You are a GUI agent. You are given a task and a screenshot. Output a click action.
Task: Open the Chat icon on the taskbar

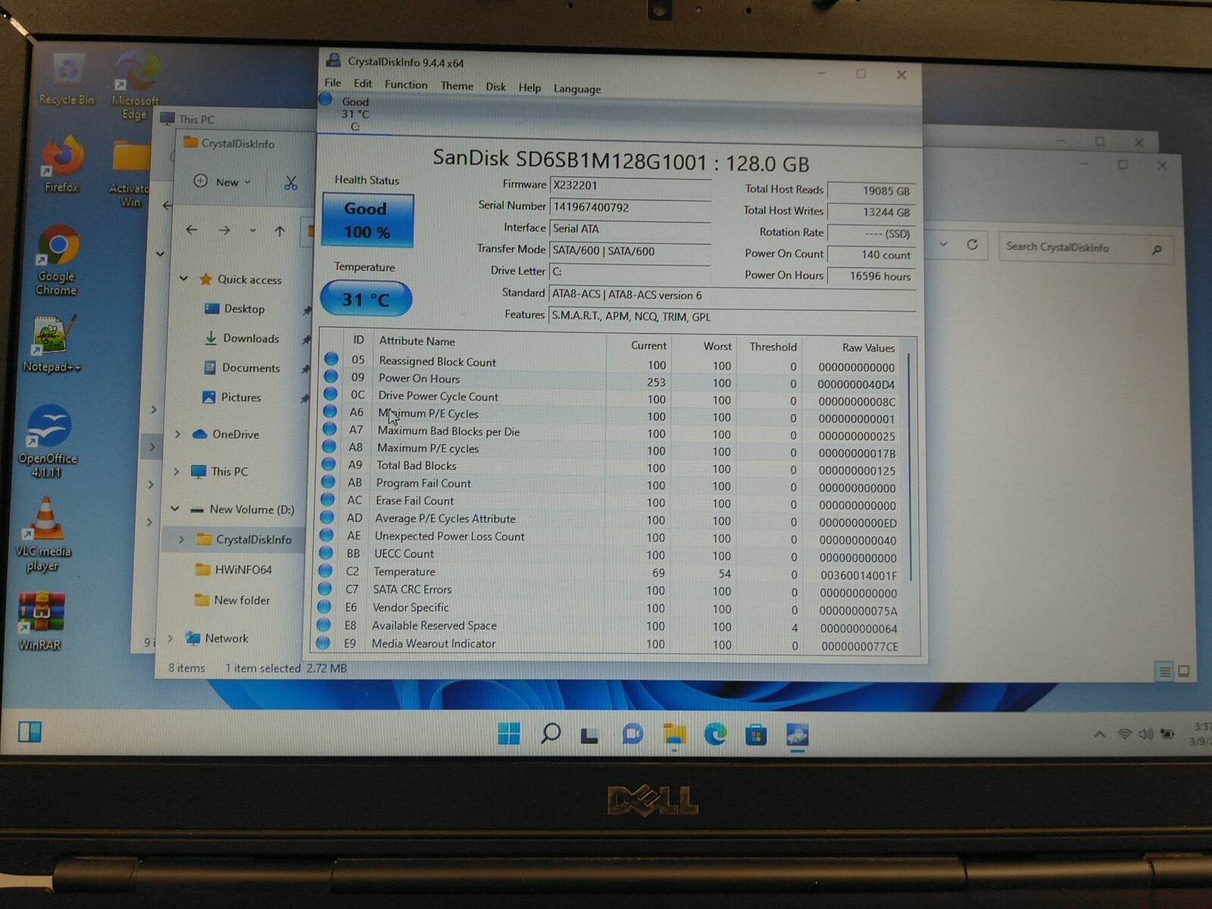click(633, 734)
